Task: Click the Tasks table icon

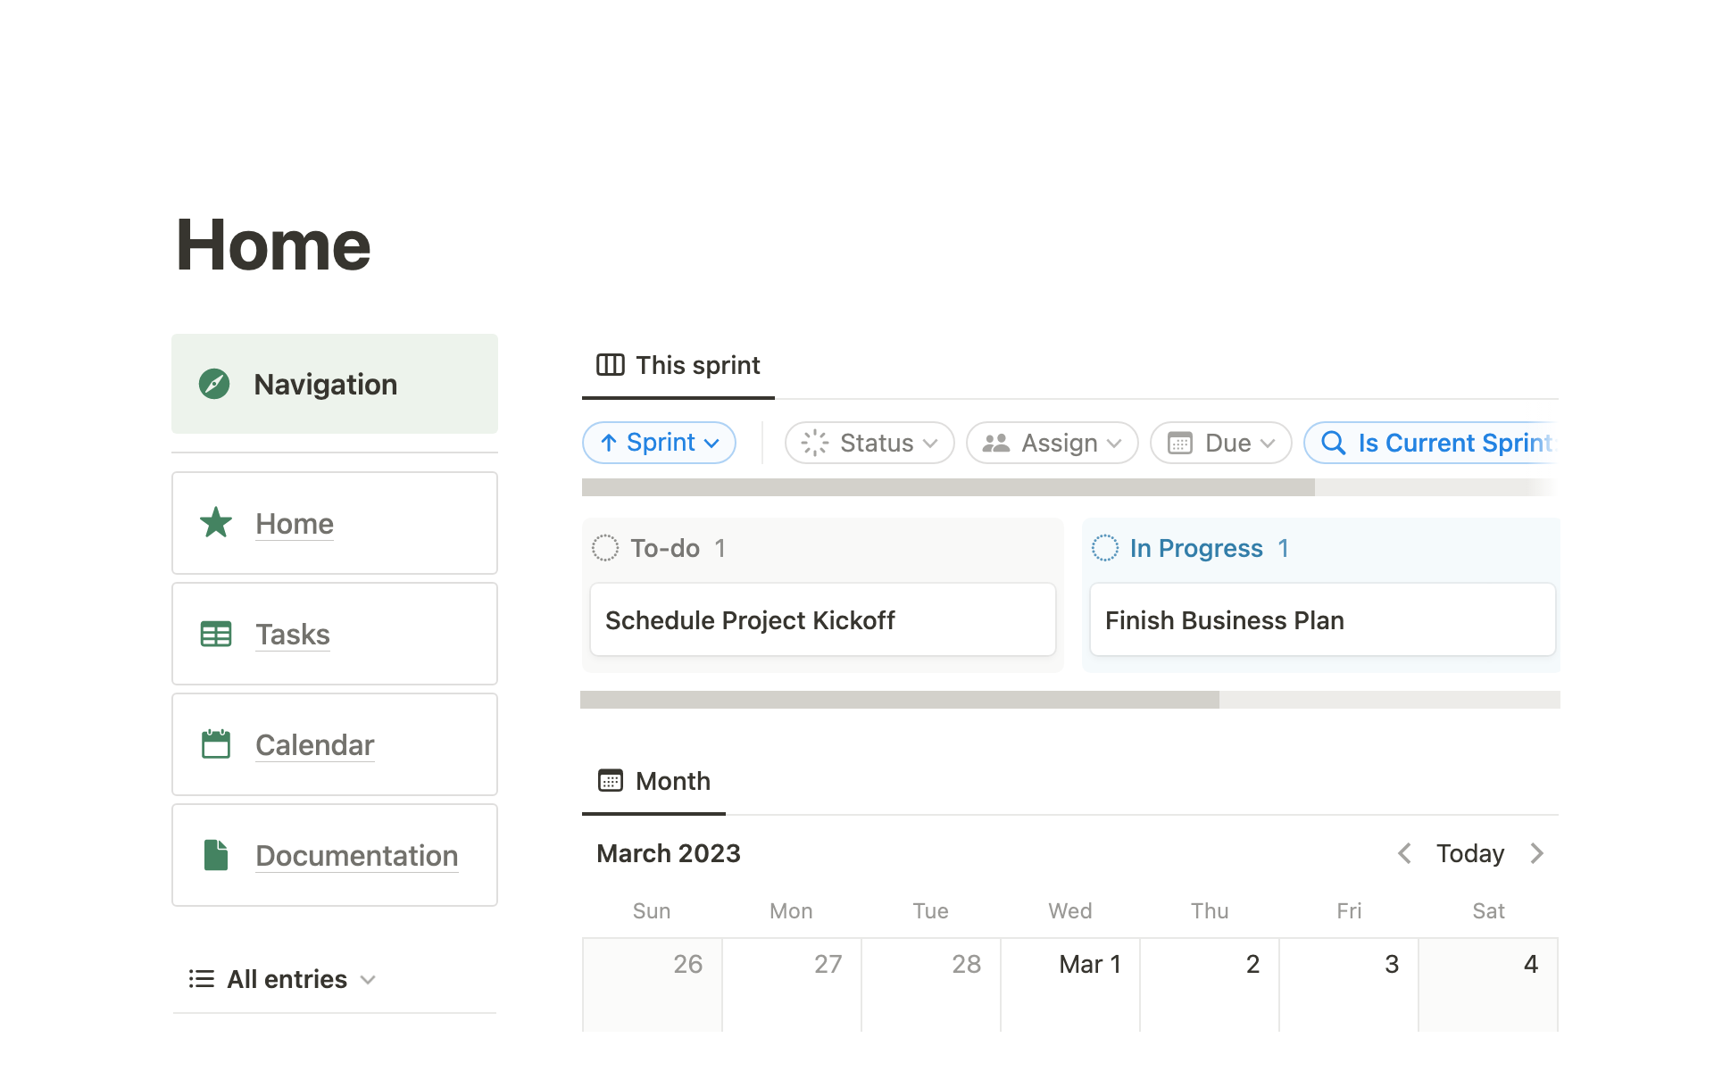Action: tap(216, 634)
